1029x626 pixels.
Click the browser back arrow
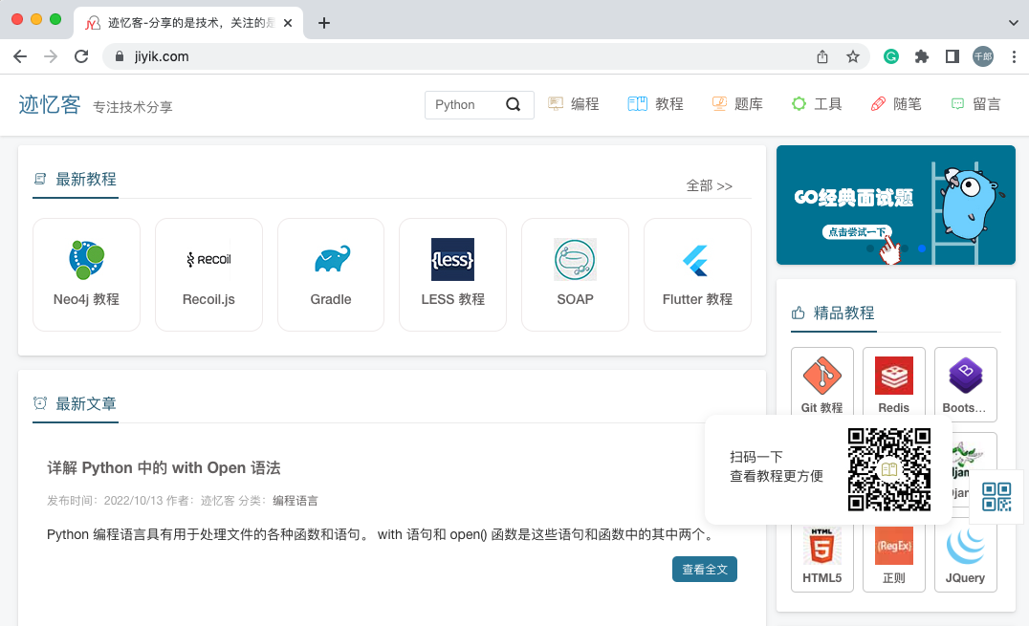coord(20,56)
